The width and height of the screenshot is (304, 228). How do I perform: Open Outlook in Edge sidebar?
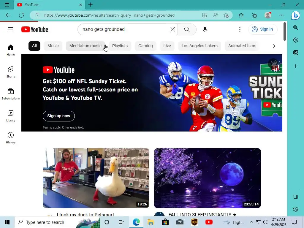[x=295, y=52]
